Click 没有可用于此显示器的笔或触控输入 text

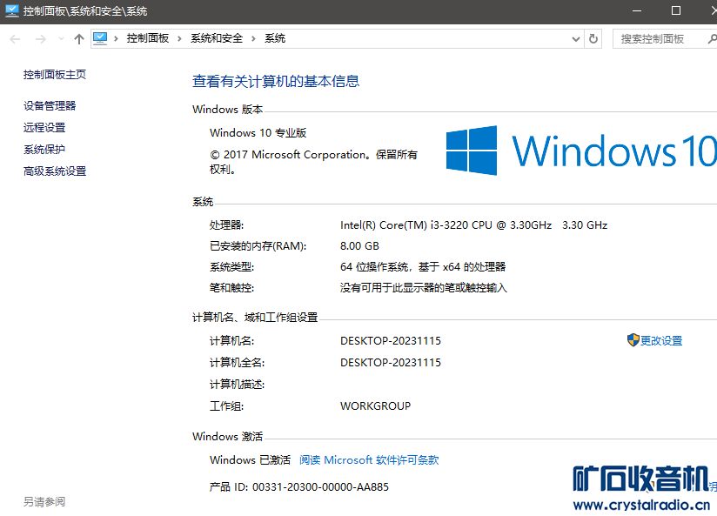(424, 288)
